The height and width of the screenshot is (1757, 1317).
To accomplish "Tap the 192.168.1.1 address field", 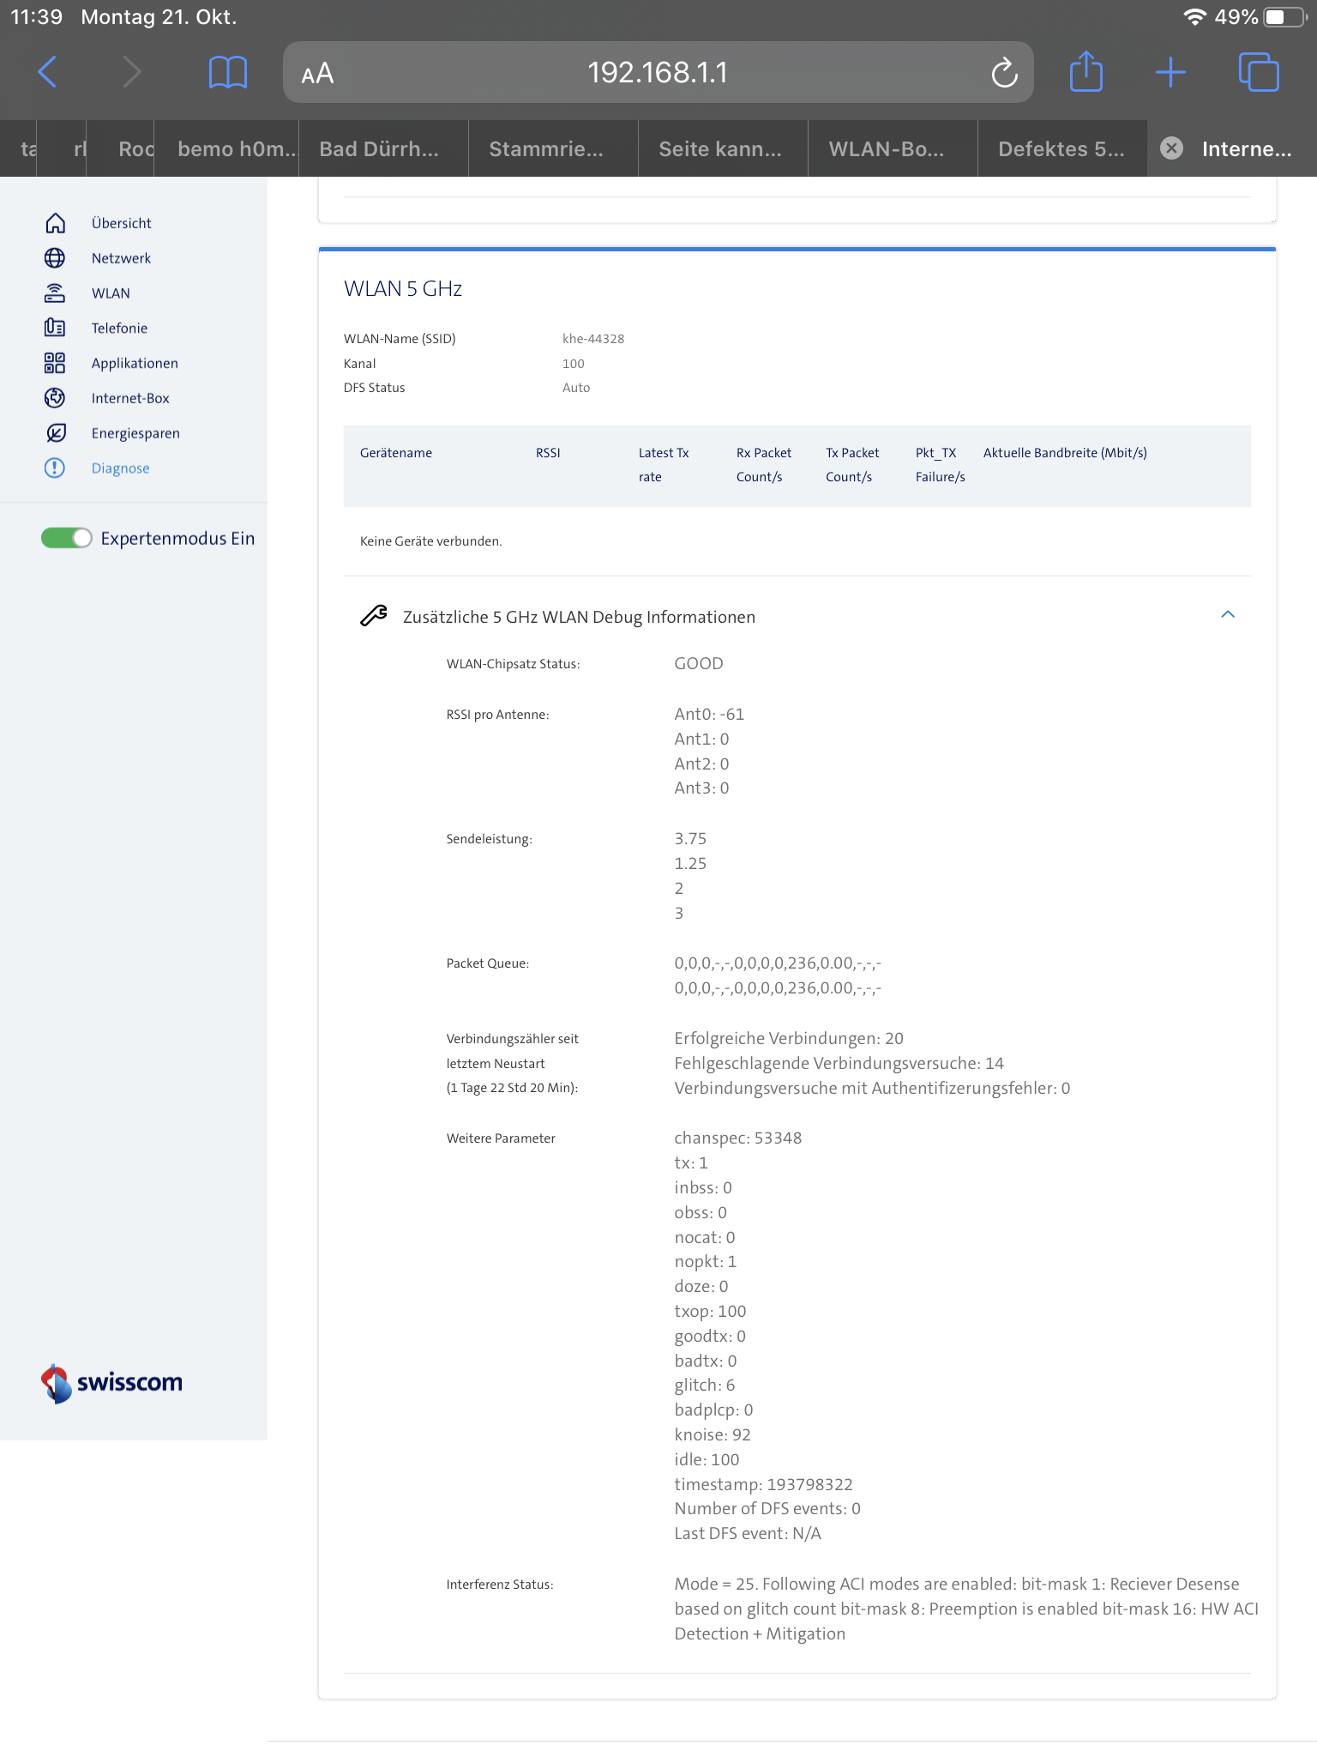I will tap(657, 73).
